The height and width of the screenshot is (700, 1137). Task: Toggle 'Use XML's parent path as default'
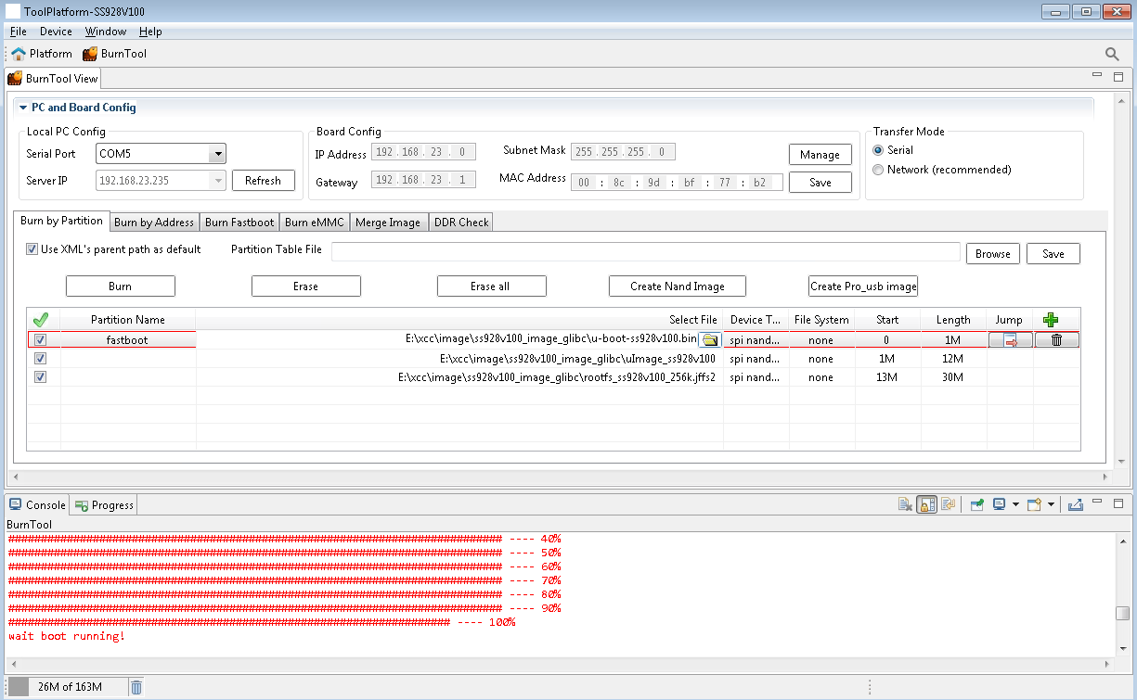[32, 249]
